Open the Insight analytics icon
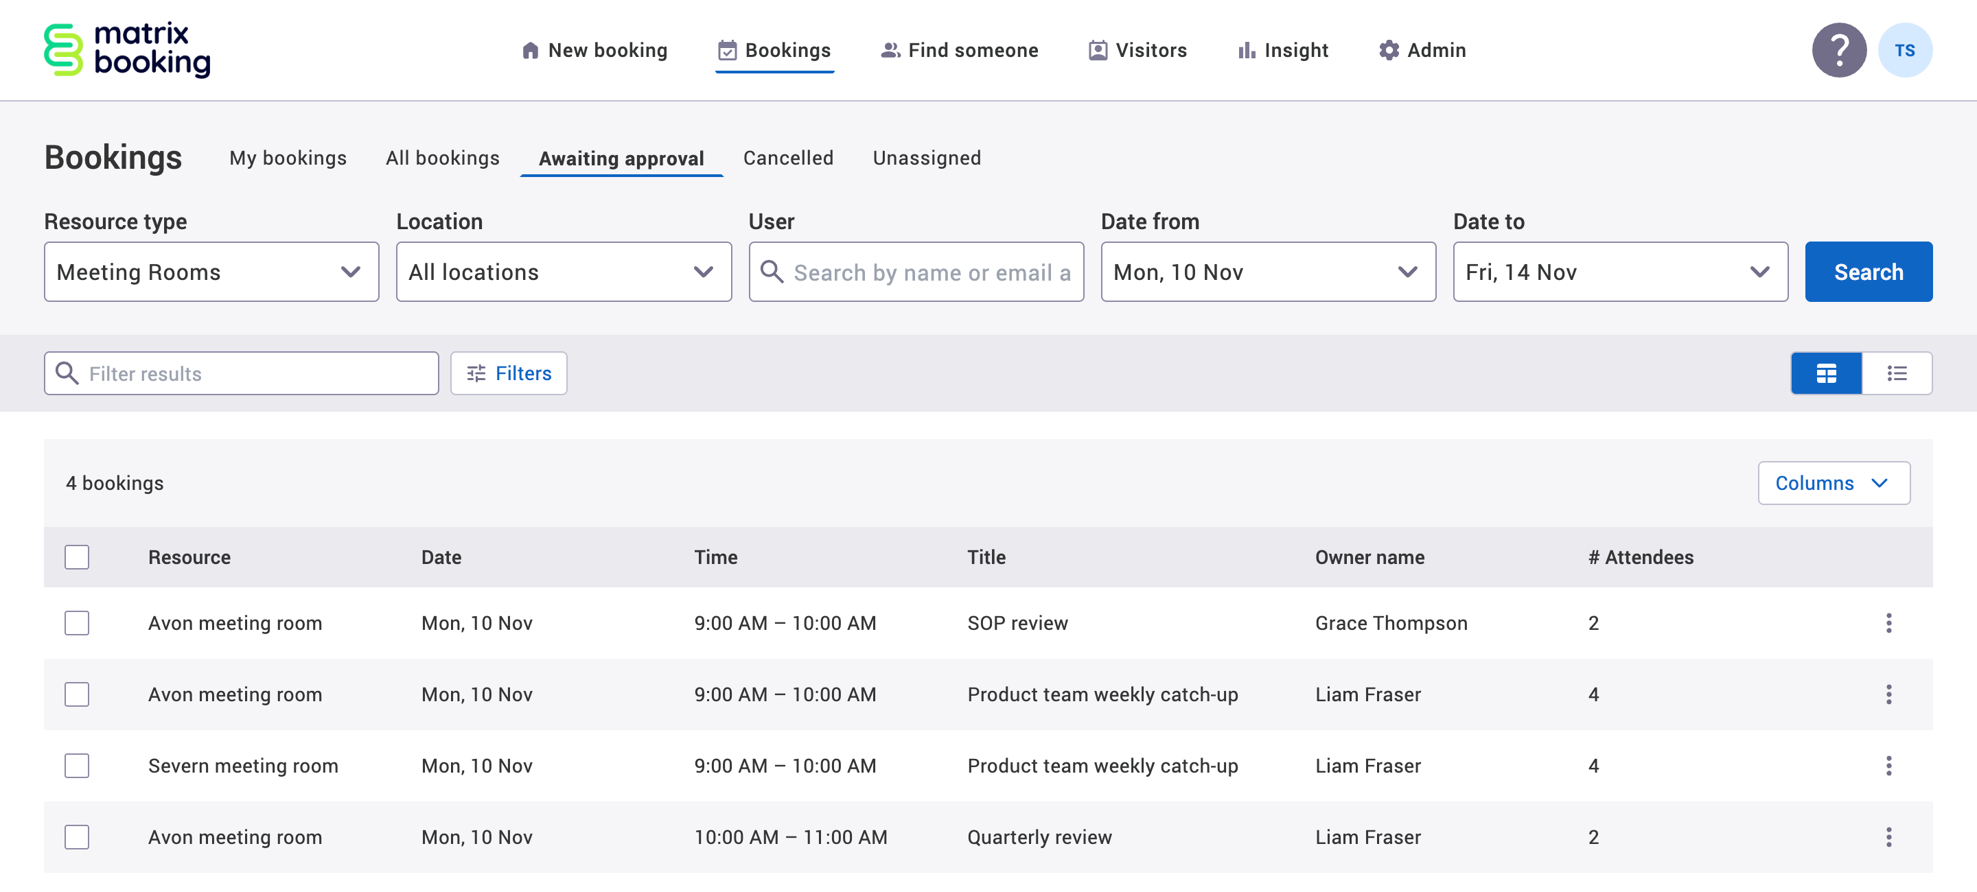 [1247, 49]
